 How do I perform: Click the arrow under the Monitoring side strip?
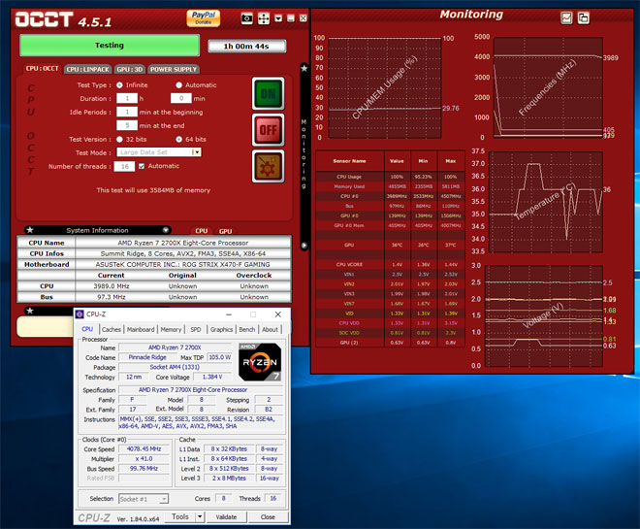(x=304, y=246)
